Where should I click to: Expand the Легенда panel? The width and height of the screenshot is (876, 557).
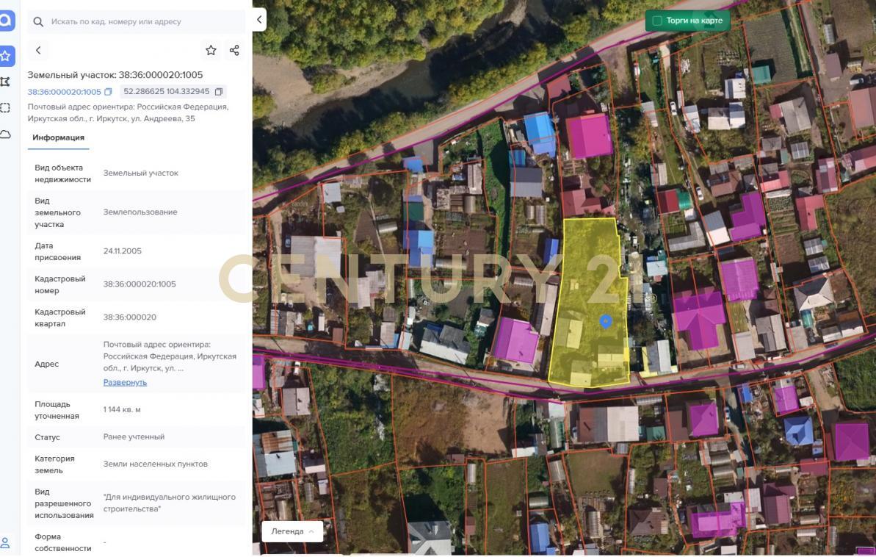click(x=292, y=531)
